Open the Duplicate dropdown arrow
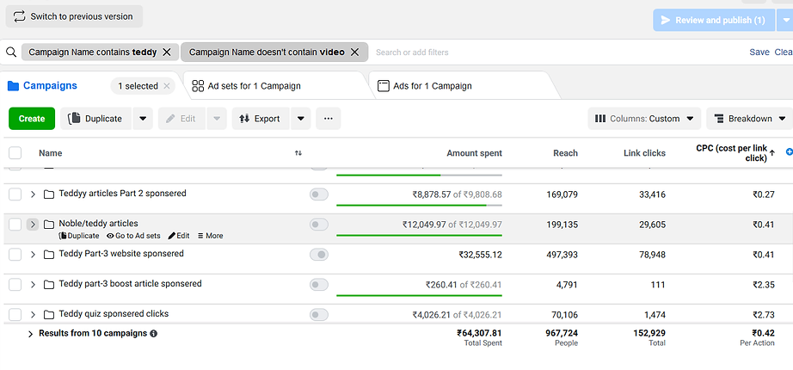Image resolution: width=793 pixels, height=370 pixels. pyautogui.click(x=143, y=119)
